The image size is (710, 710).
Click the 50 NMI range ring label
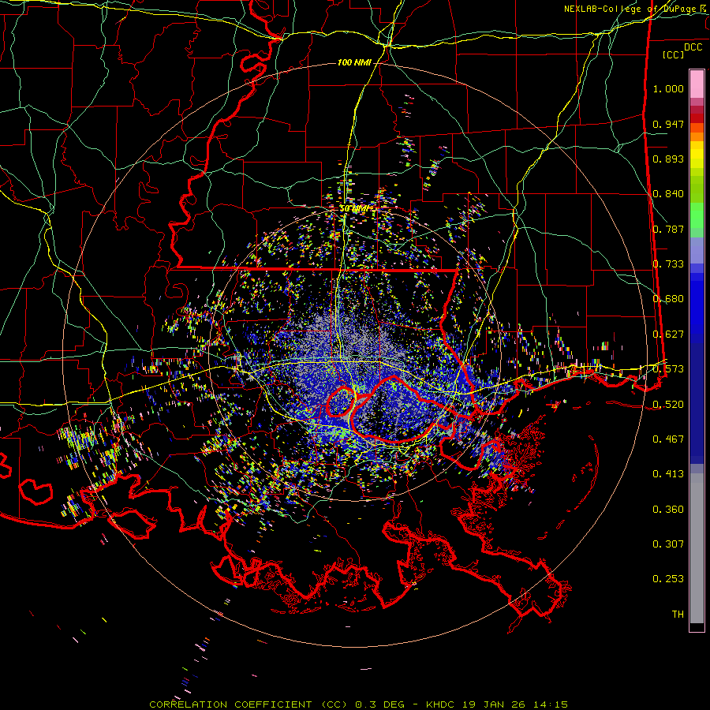click(354, 208)
